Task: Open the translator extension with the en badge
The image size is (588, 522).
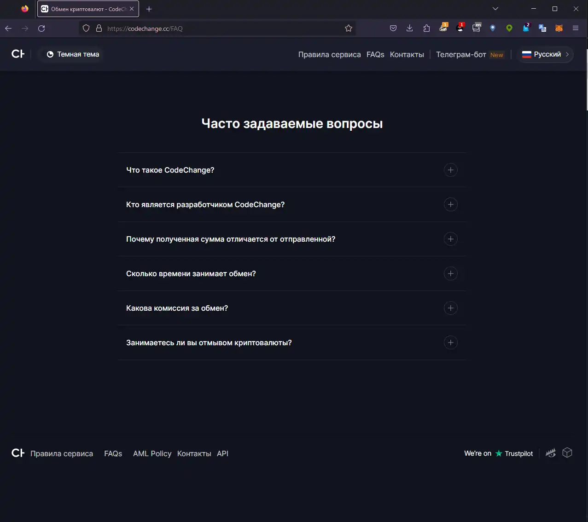Action: 476,28
